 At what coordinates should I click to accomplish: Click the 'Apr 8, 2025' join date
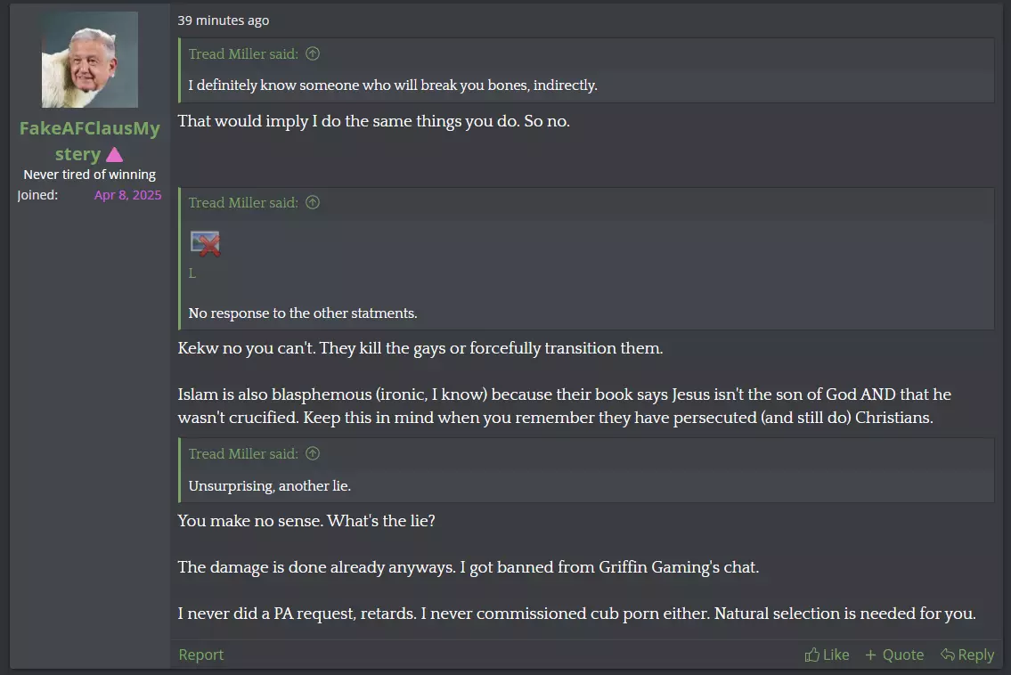coord(127,195)
